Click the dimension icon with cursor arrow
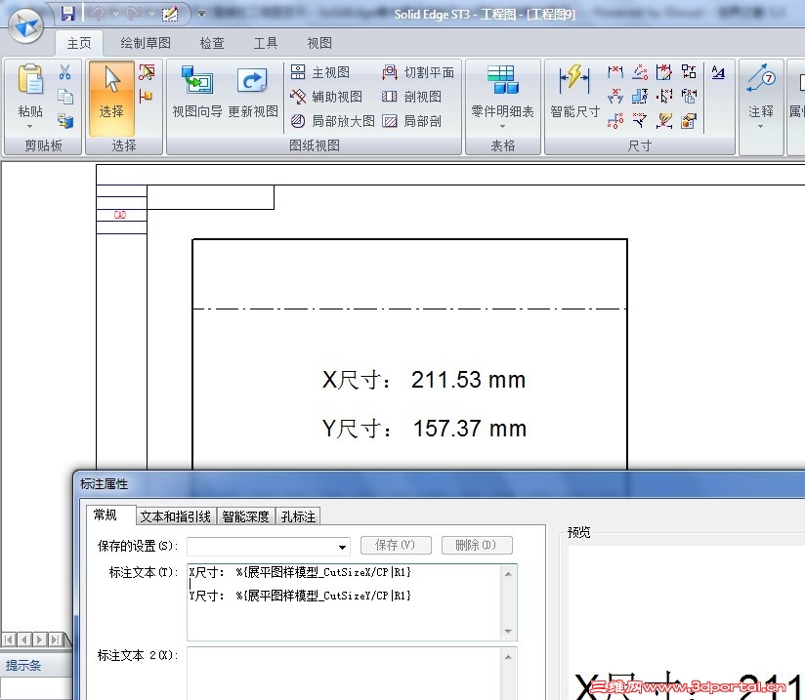Screen dimensions: 805x700 pos(663,96)
